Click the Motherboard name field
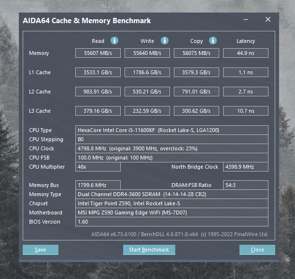Image resolution: width=295 pixels, height=279 pixels. (x=172, y=213)
